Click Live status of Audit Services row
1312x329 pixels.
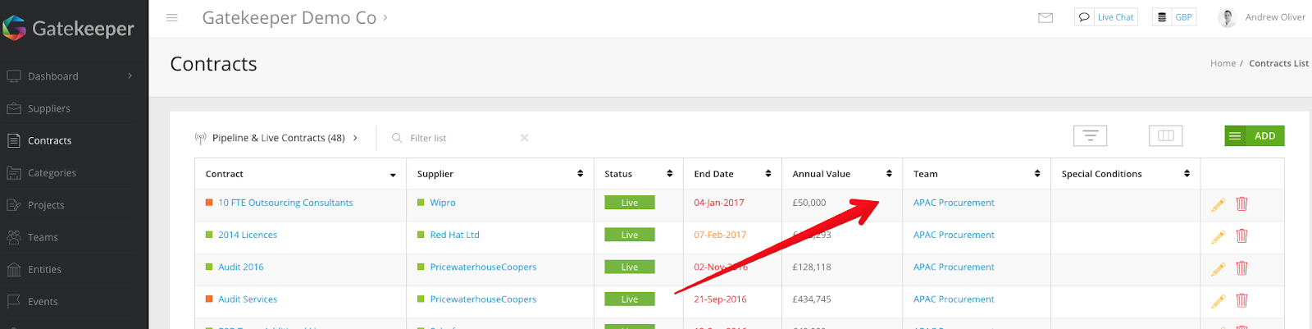[630, 299]
